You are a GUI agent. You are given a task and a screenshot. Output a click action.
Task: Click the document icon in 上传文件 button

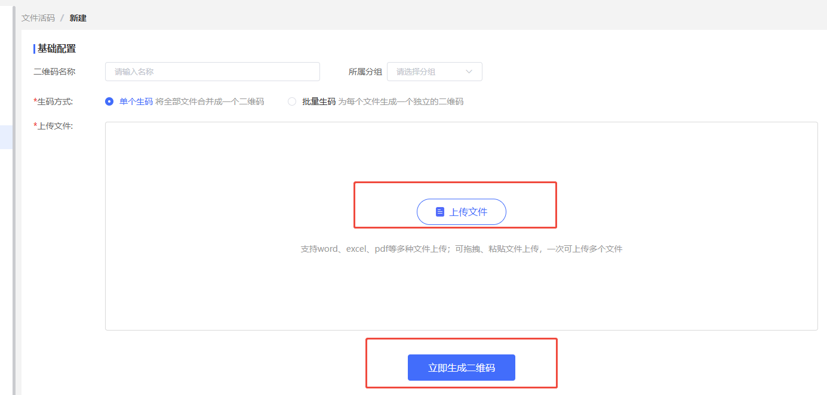click(440, 212)
